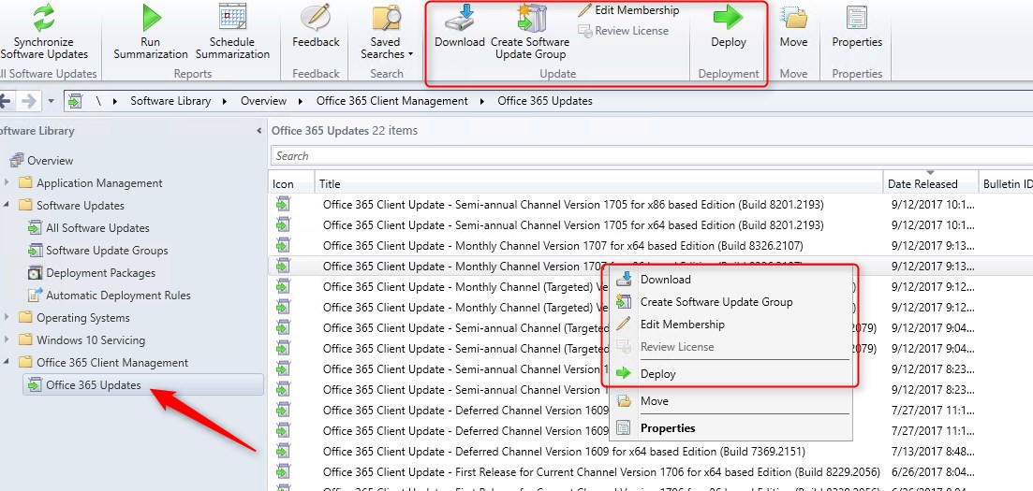Screen dimensions: 1033x491
Task: Click Overview in the breadcrumb path
Action: click(263, 101)
